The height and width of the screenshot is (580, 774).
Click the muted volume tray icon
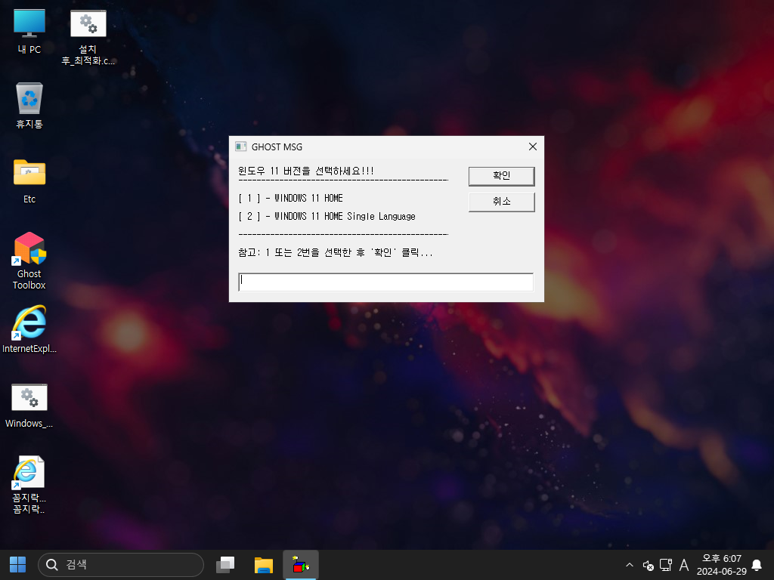648,565
